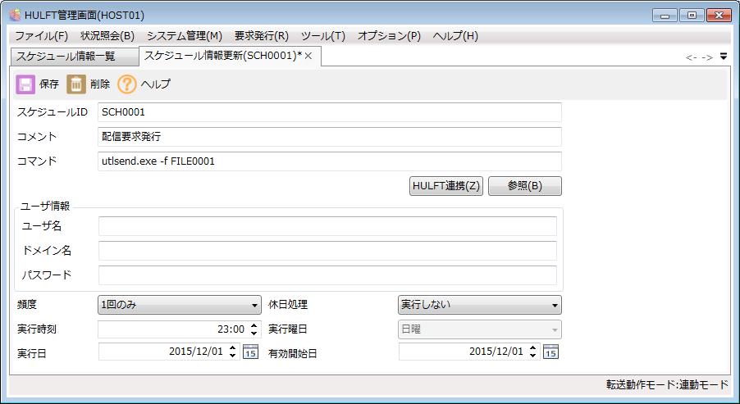740x404 pixels.
Task: Click the HULFT app icon in title bar
Action: click(15, 15)
